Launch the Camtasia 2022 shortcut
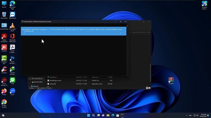Screen dimensions: 211x118 tap(4, 60)
